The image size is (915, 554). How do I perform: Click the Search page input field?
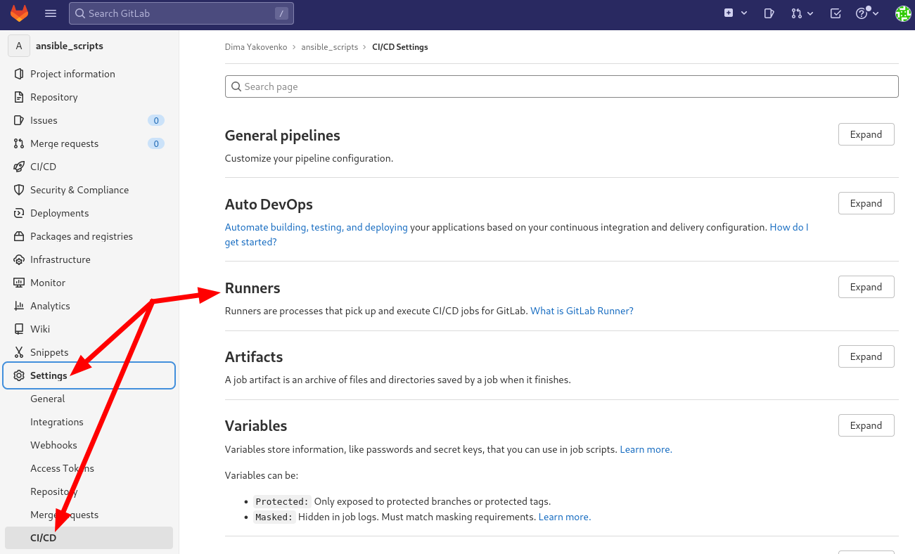[561, 86]
